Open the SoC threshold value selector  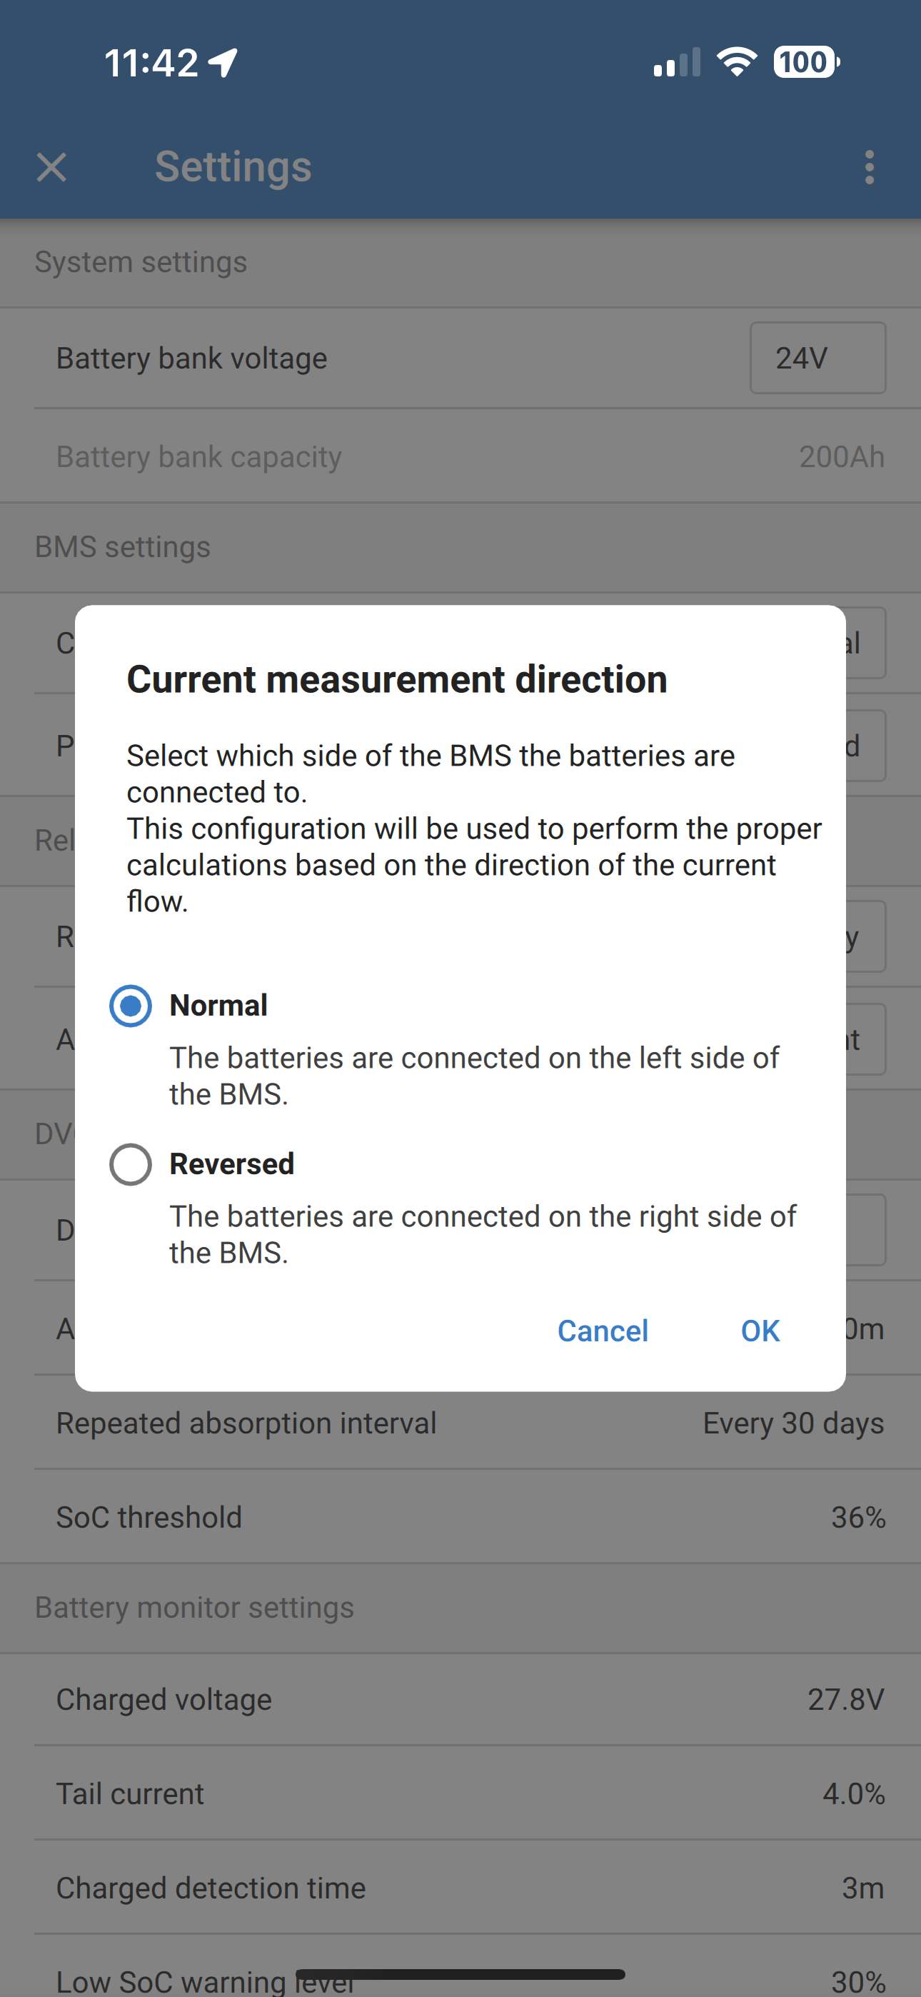click(x=460, y=1517)
